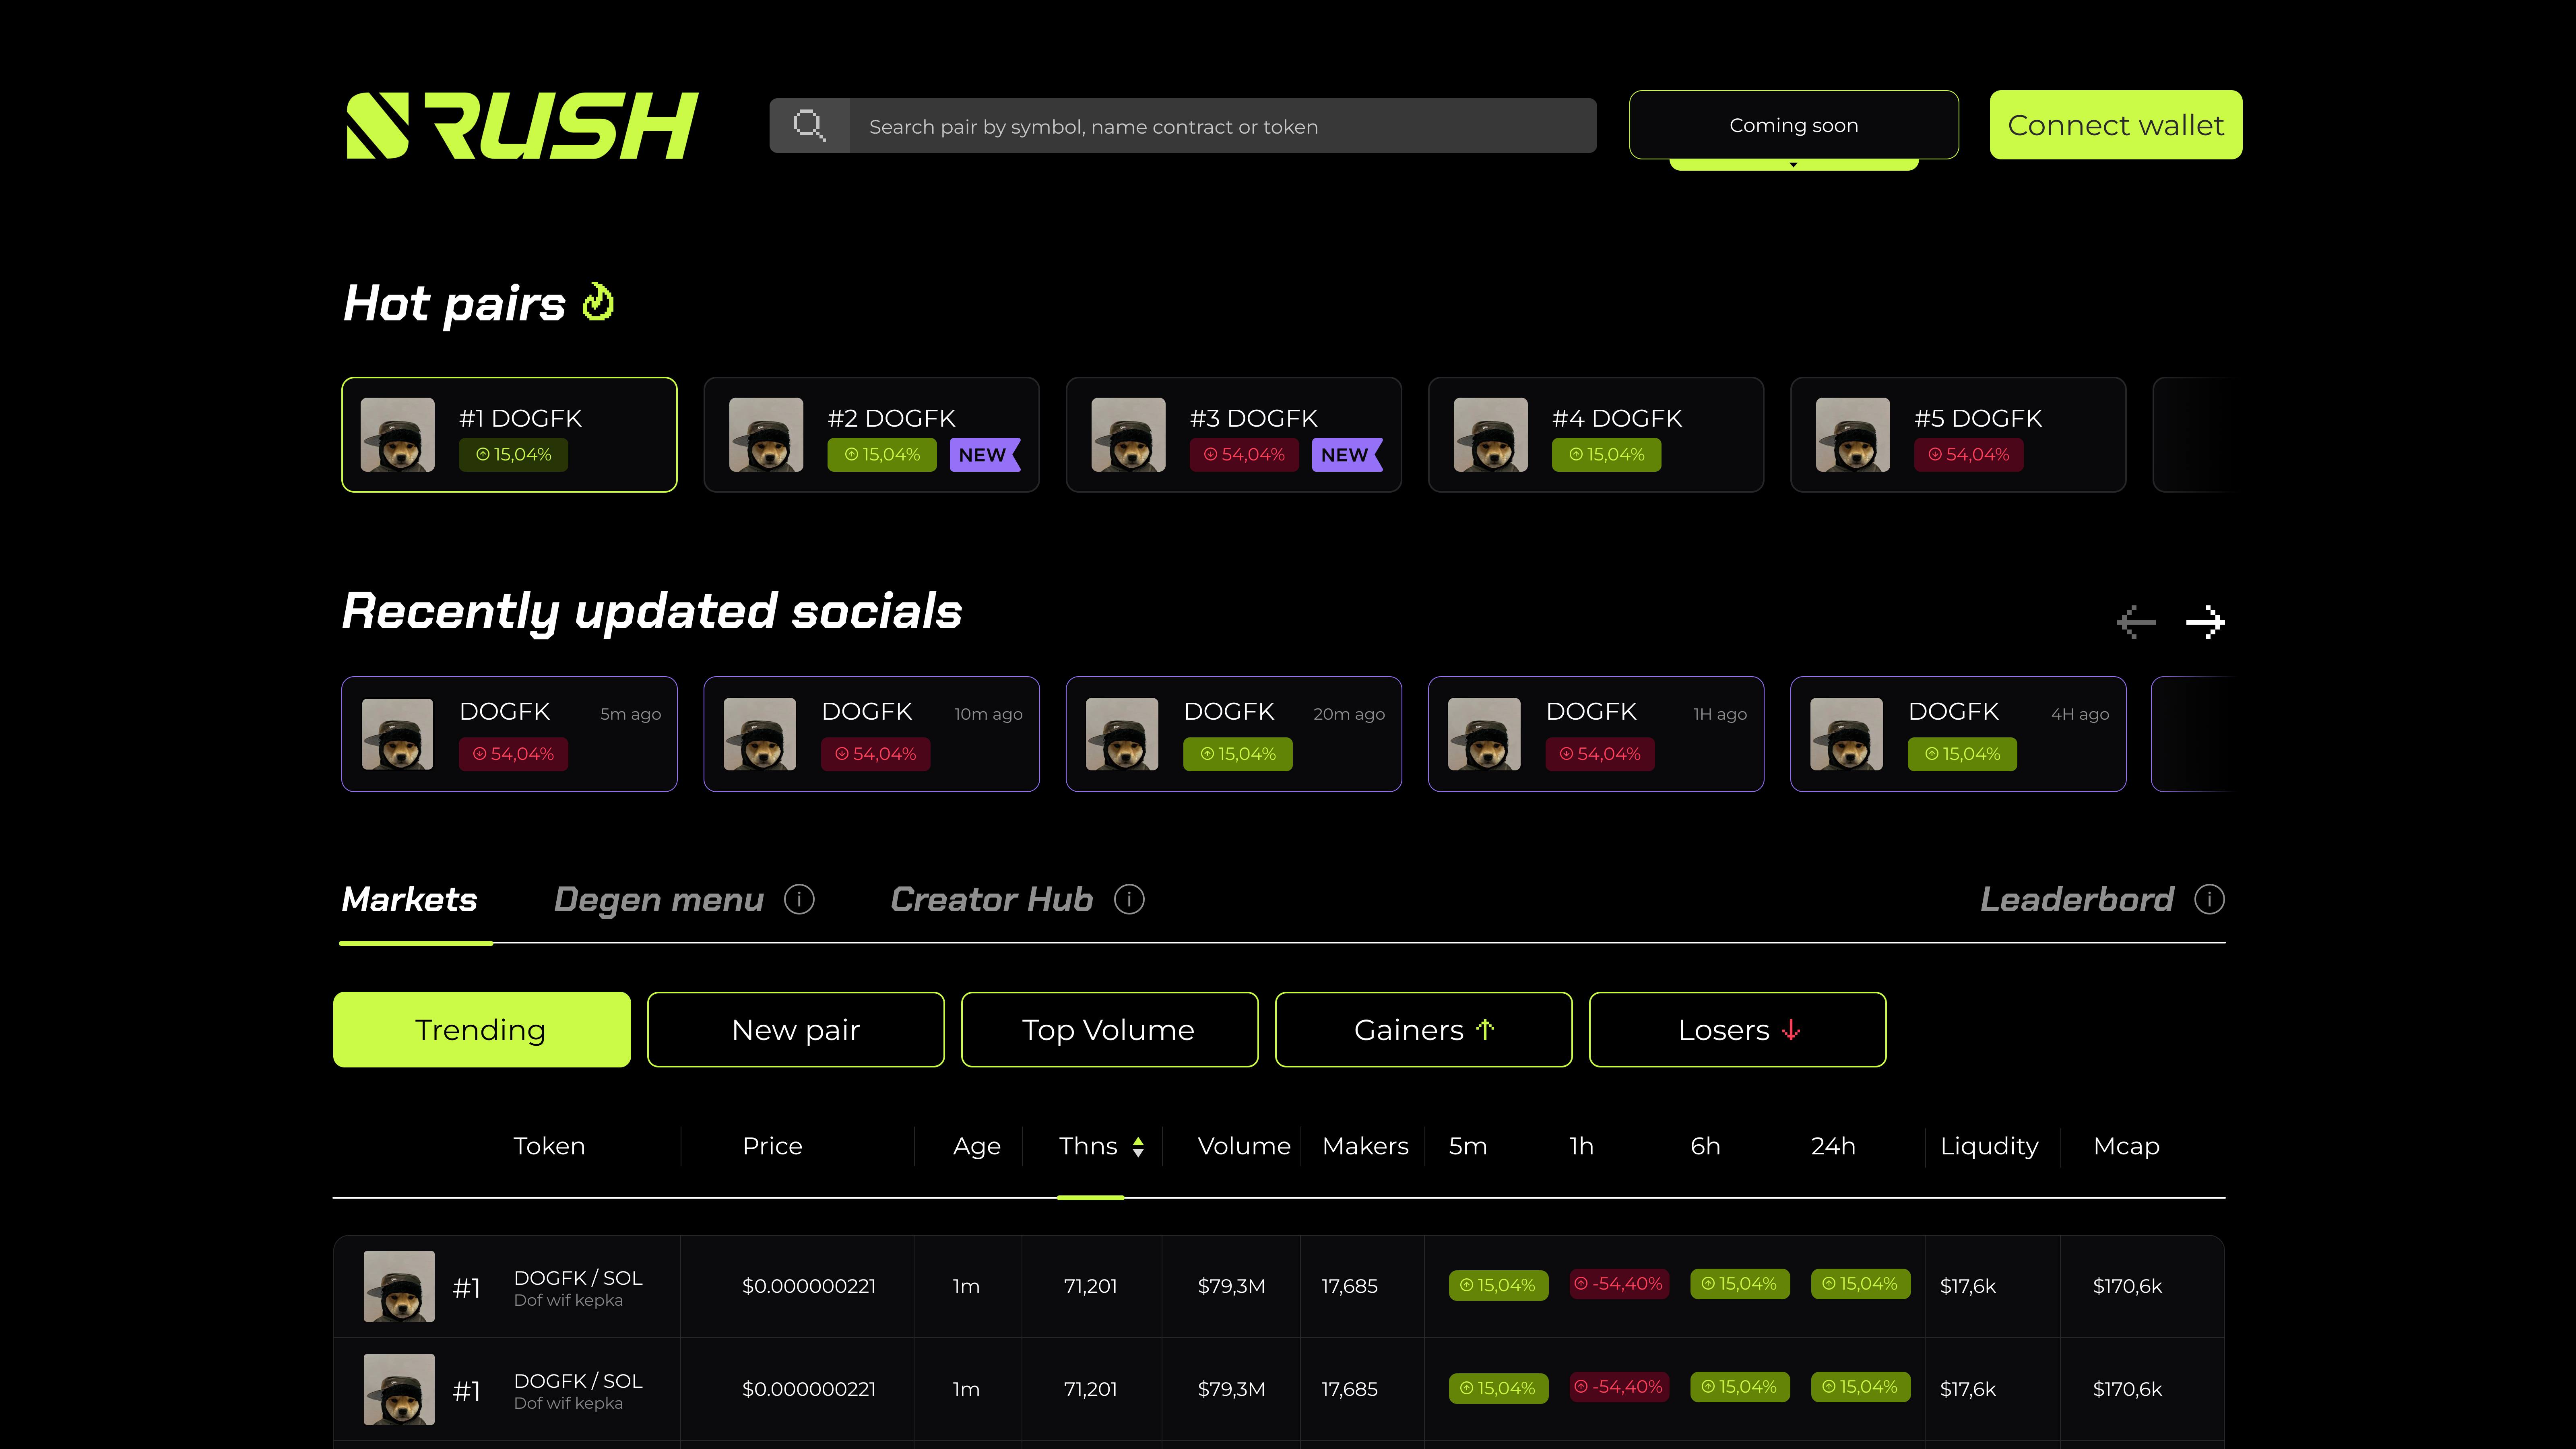Click DOGFK / SOL in the first row
The image size is (2576, 1449).
(x=578, y=1277)
